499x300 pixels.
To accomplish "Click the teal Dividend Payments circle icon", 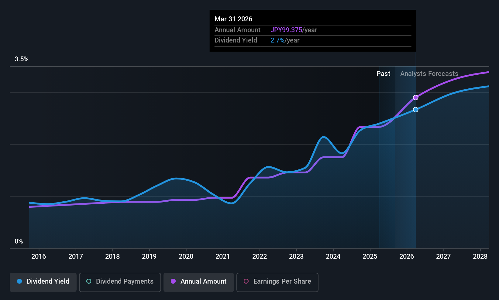I will [x=89, y=281].
